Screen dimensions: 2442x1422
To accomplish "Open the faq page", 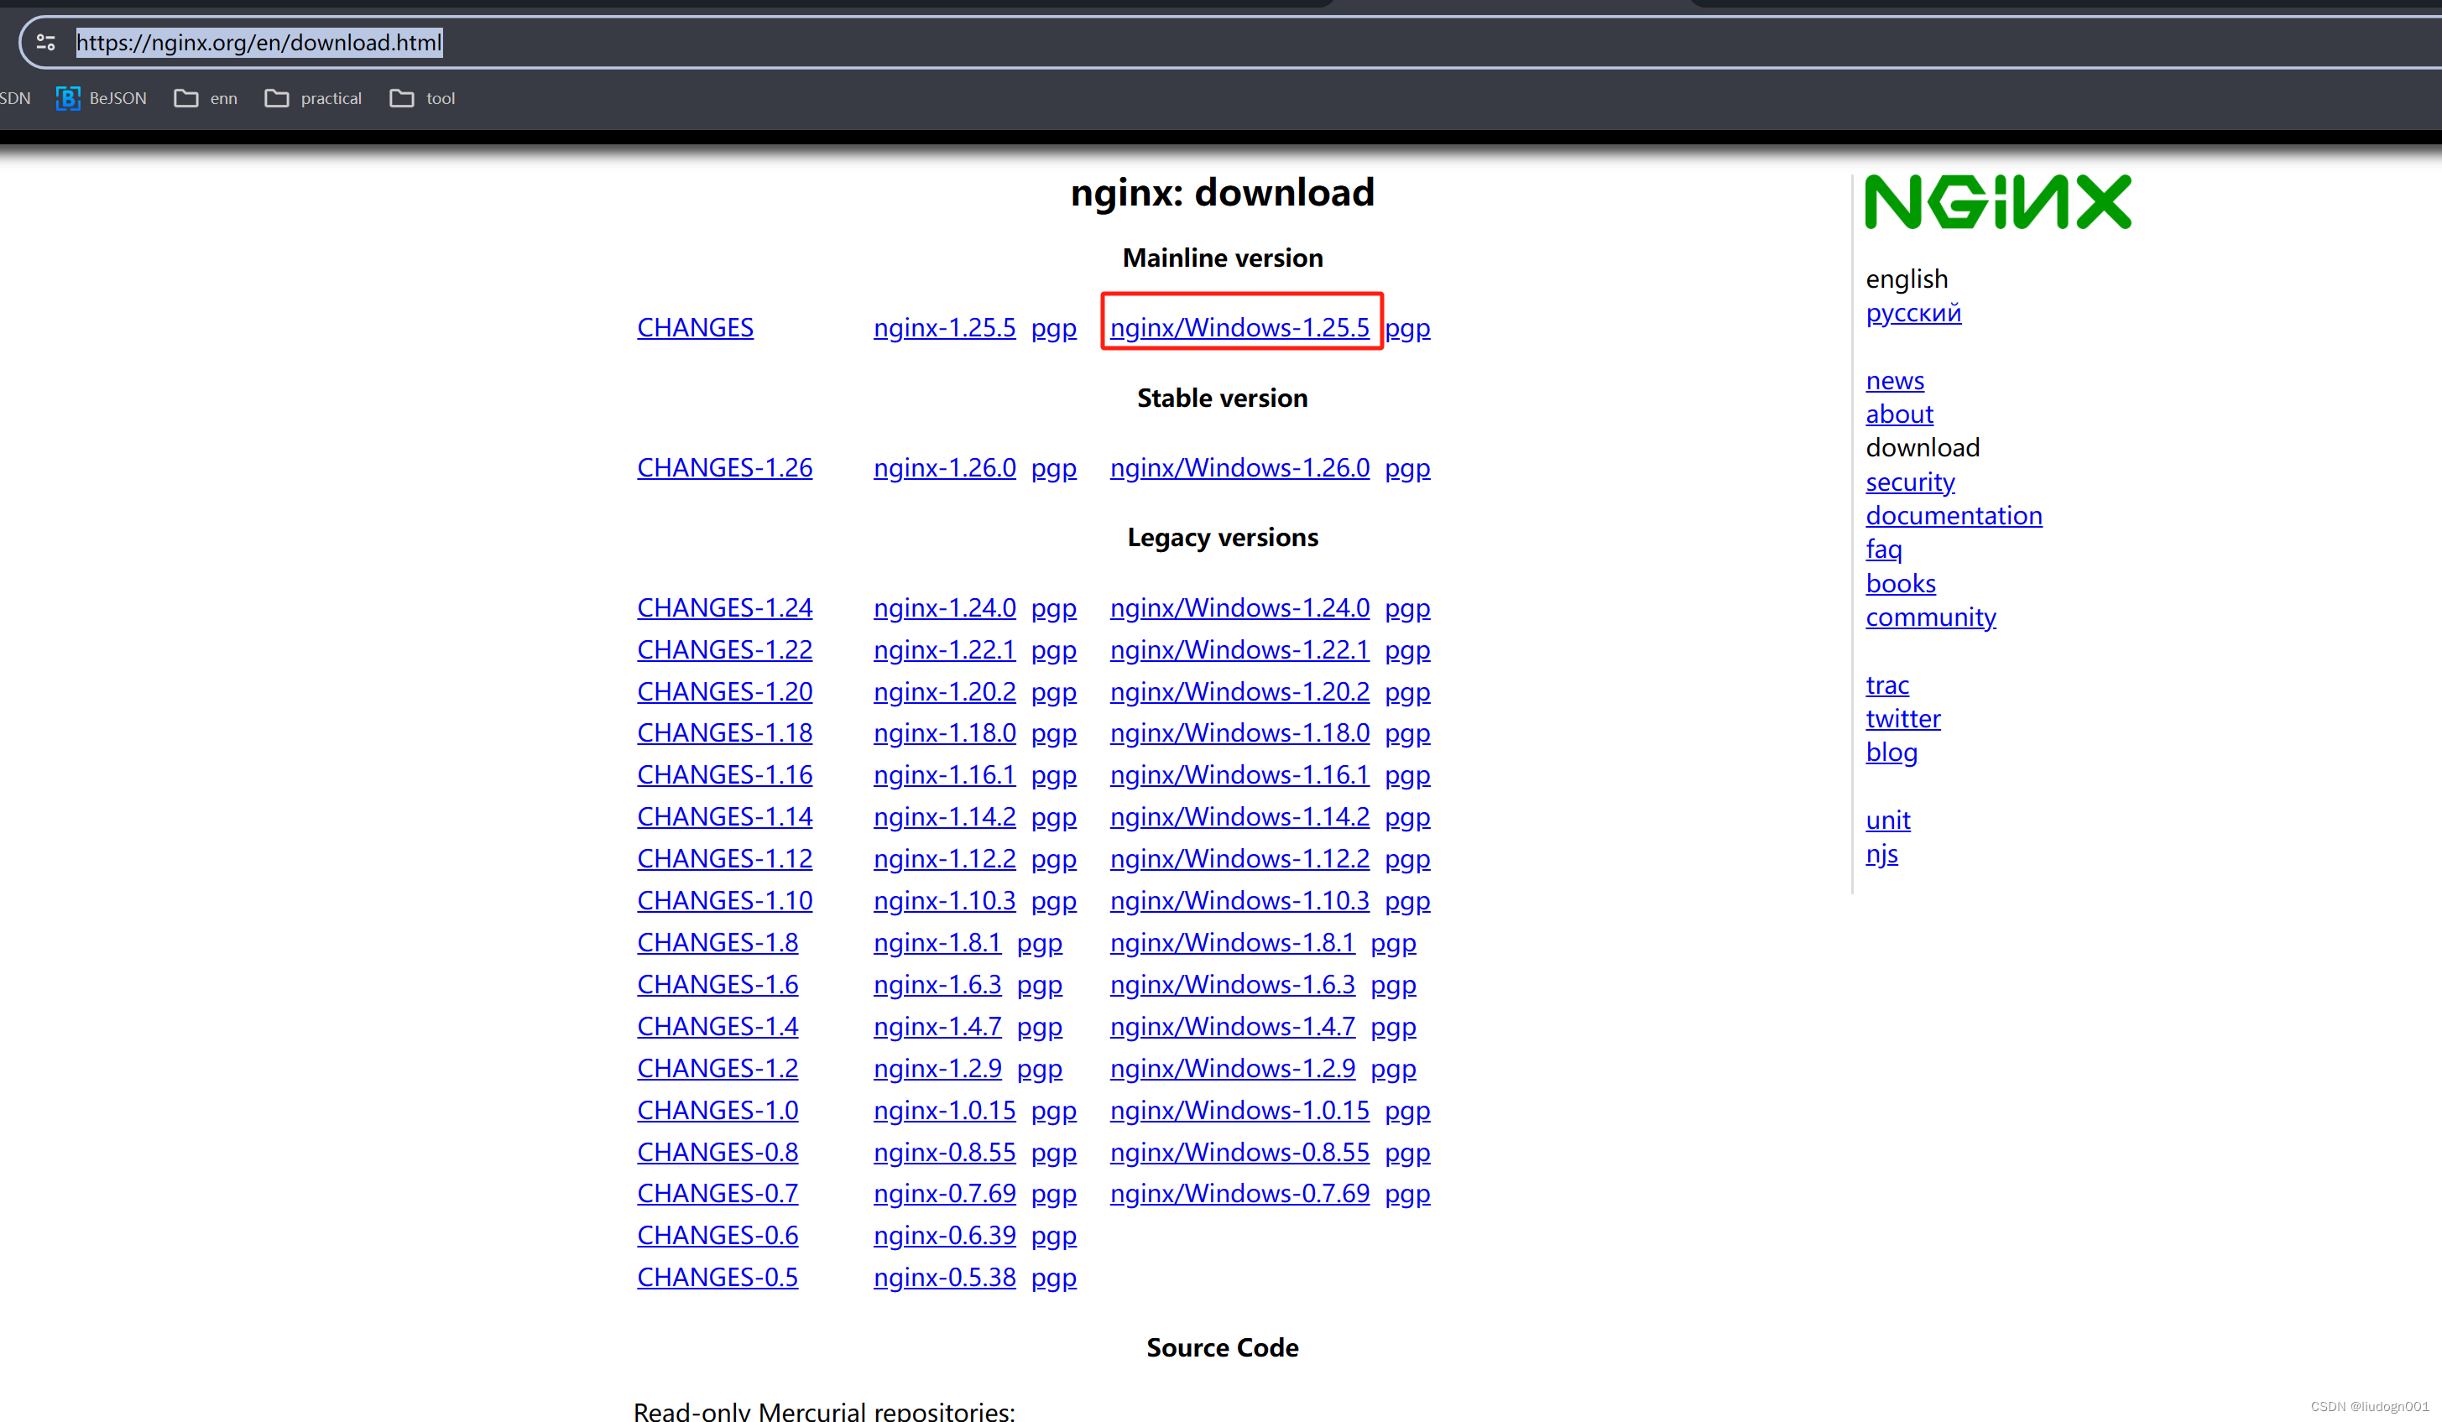I will (x=1883, y=550).
